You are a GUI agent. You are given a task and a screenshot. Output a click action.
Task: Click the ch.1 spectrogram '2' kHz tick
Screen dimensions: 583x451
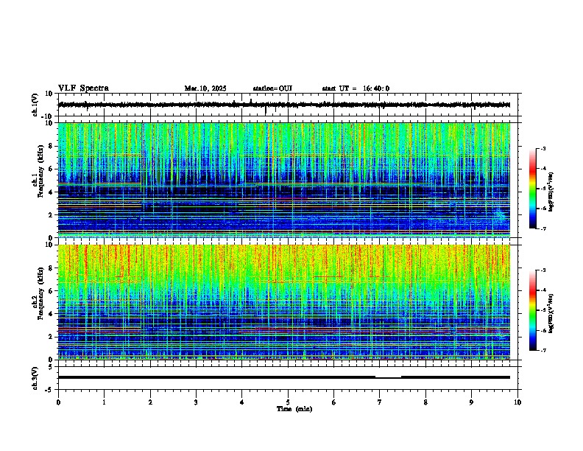(51, 215)
